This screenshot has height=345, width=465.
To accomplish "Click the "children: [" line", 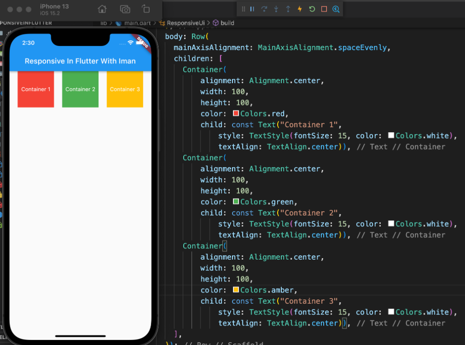I will click(198, 59).
